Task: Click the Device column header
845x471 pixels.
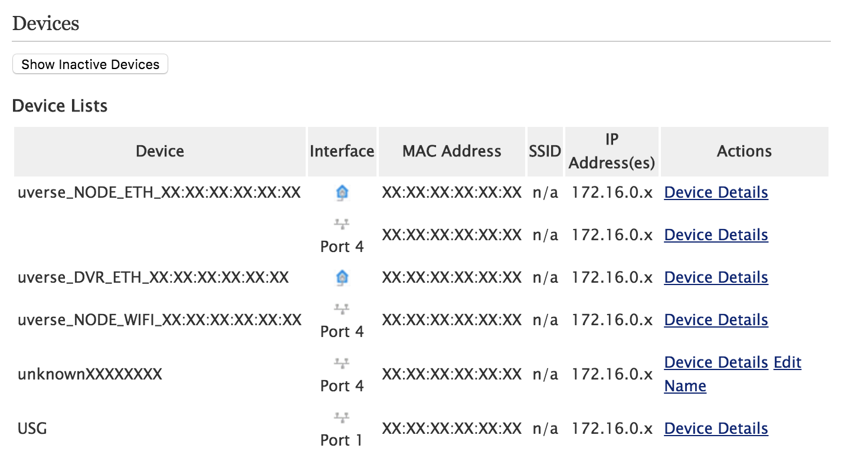Action: 160,151
